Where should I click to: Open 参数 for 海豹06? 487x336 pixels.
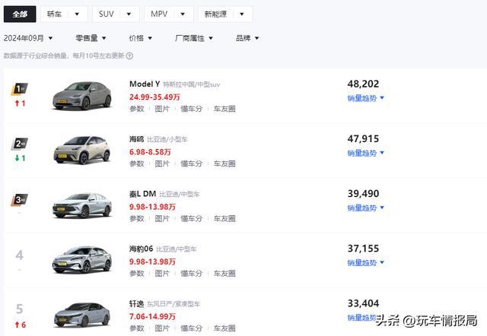[x=137, y=274]
